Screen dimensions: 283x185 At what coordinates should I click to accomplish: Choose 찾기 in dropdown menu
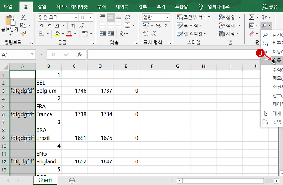272,34
